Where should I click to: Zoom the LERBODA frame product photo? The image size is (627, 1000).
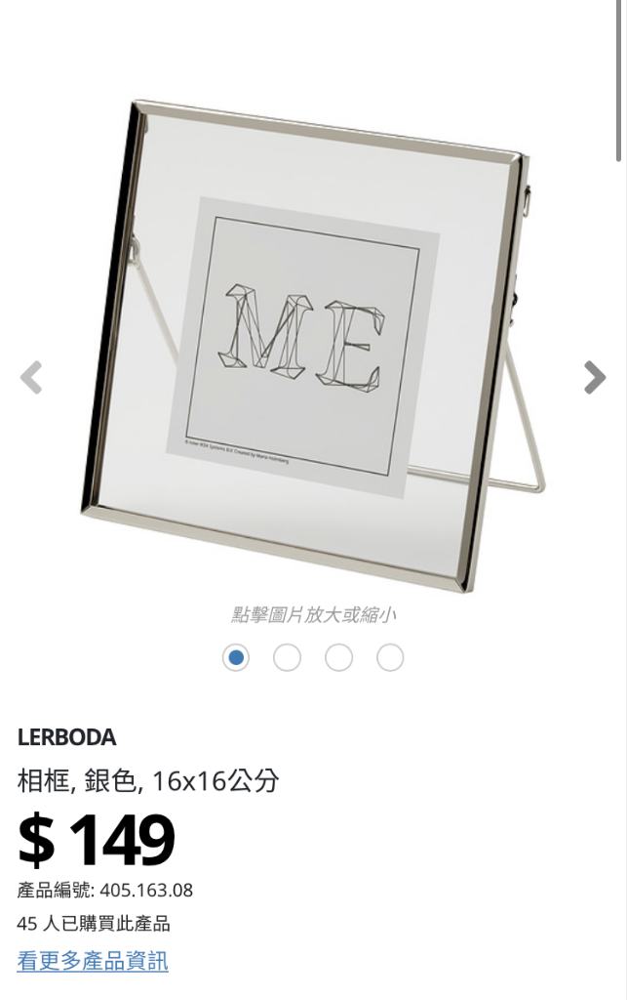click(312, 346)
